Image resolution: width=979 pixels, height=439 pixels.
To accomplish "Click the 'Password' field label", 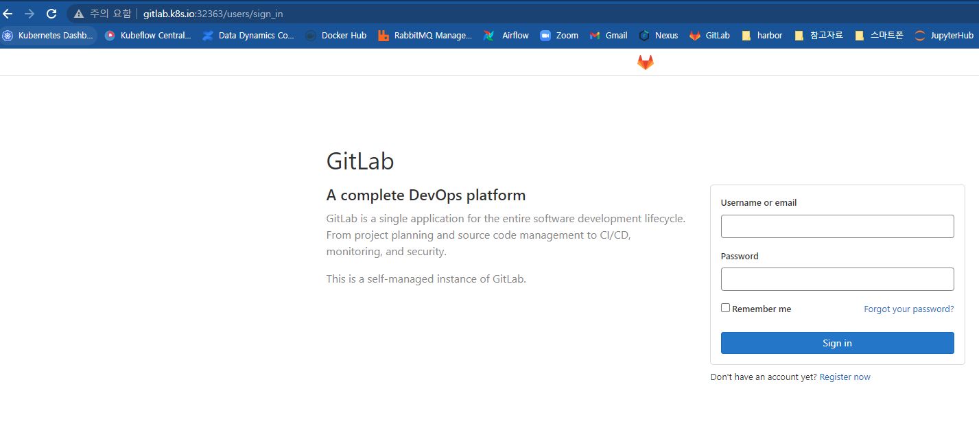I will tap(740, 257).
